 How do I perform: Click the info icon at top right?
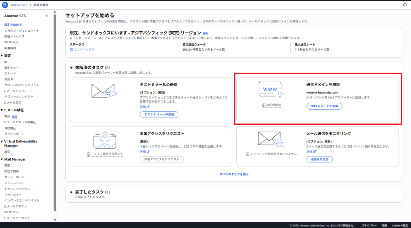click(405, 5)
